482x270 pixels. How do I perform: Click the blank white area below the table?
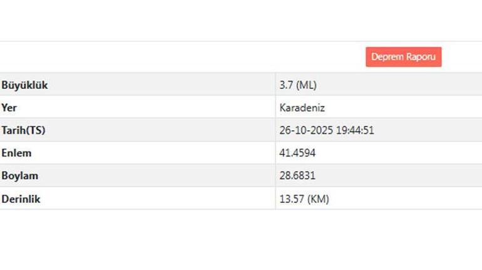coord(241,241)
